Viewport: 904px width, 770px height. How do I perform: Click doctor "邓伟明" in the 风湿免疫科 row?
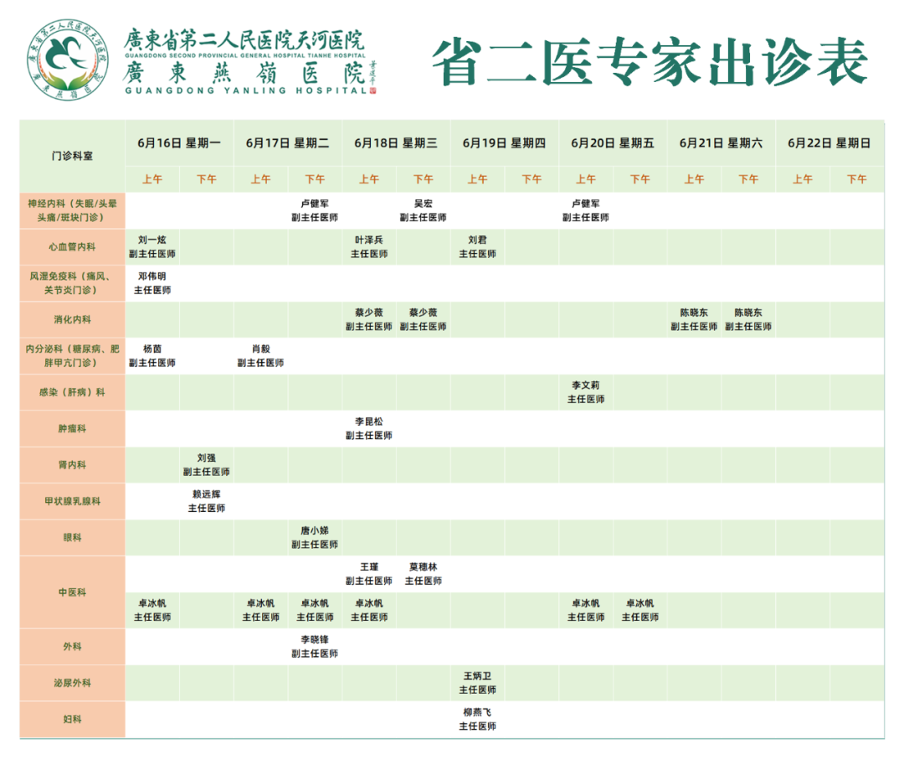coord(152,276)
